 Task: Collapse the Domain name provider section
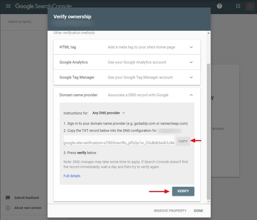coord(191,95)
